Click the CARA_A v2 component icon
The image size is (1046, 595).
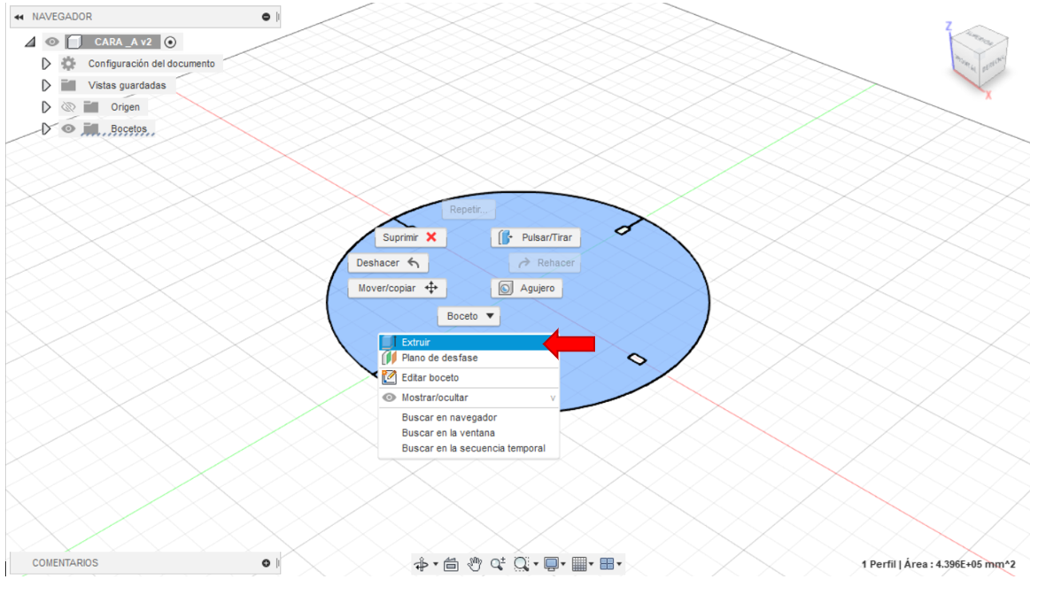pyautogui.click(x=74, y=42)
